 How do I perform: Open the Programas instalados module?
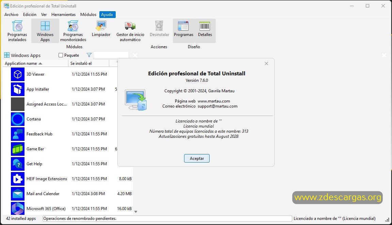[17, 31]
